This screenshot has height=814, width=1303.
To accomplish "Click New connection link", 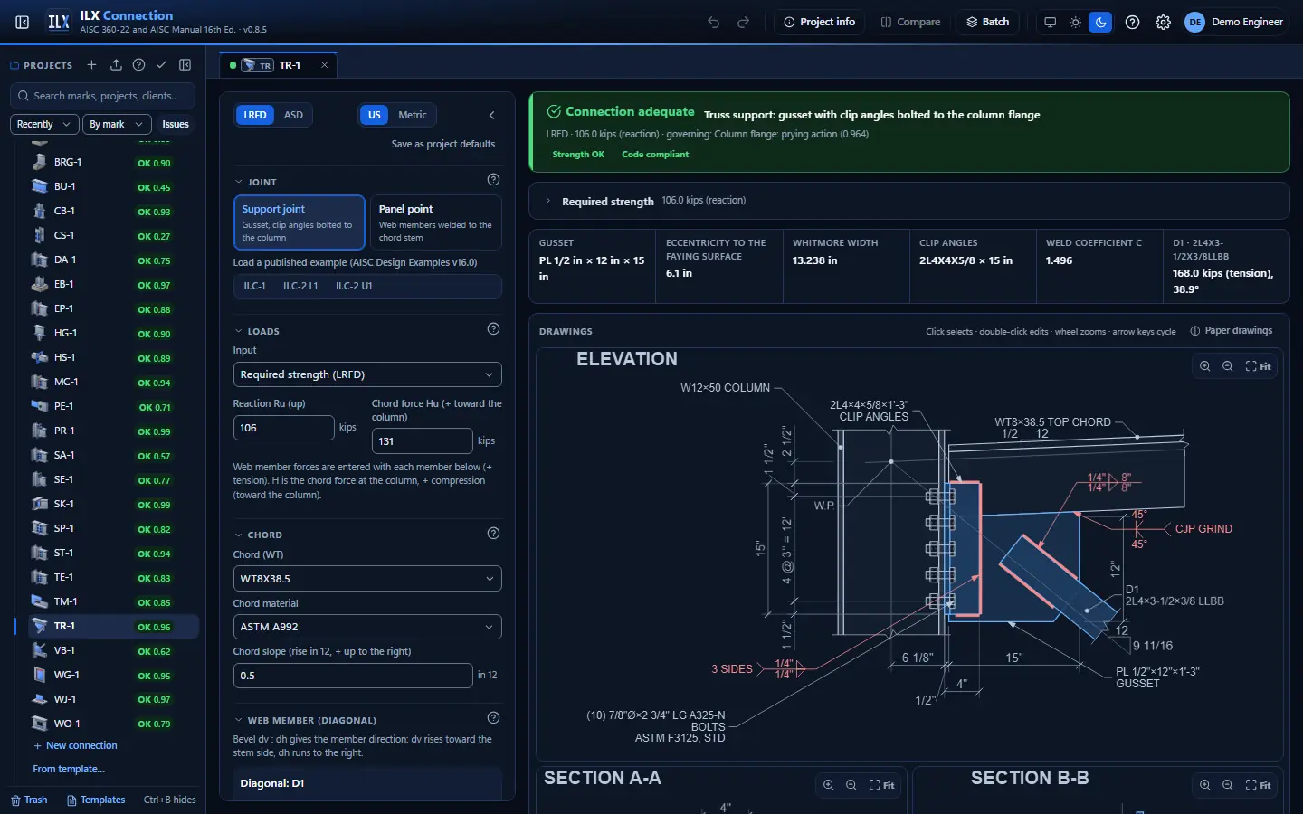I will point(75,745).
